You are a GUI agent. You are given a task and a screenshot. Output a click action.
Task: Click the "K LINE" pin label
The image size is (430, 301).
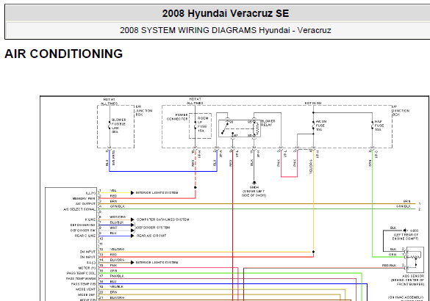coord(90,220)
